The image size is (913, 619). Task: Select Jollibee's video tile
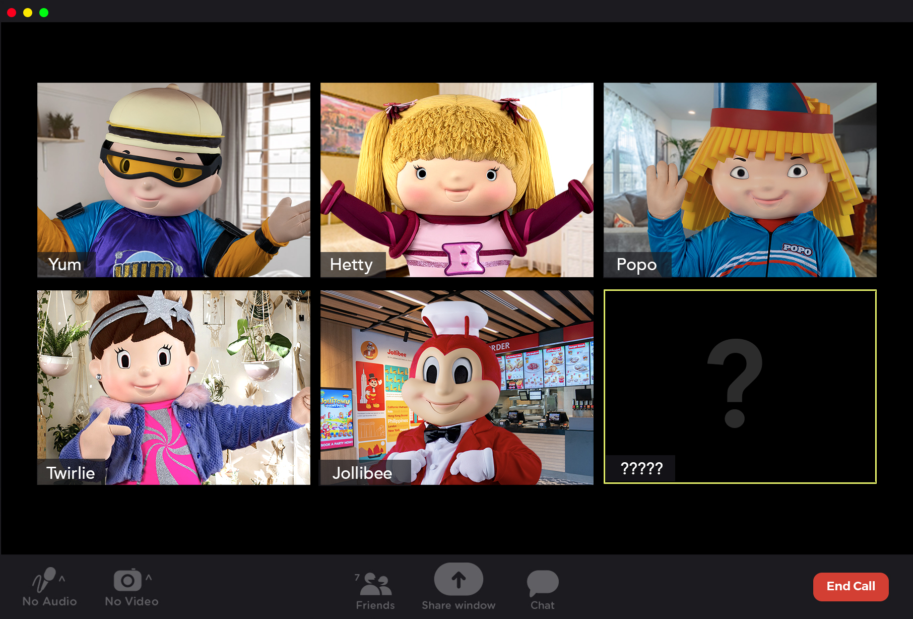pos(457,388)
